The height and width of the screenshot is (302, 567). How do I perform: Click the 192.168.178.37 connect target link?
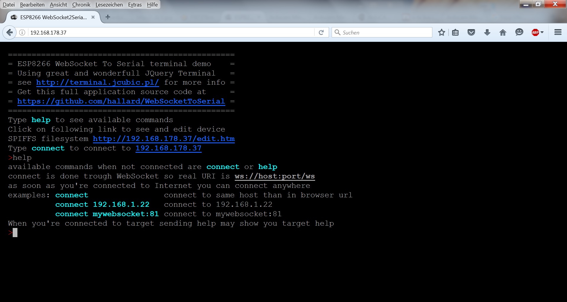pos(169,148)
